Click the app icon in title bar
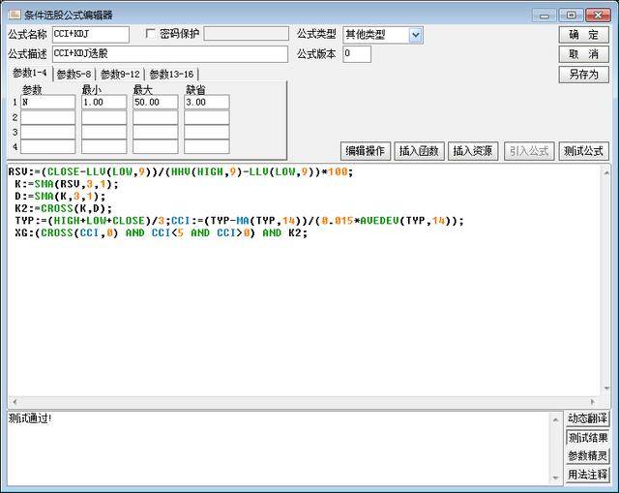This screenshot has width=619, height=493. 13,14
